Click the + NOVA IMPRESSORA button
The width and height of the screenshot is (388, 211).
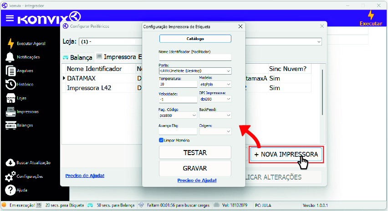286,155
